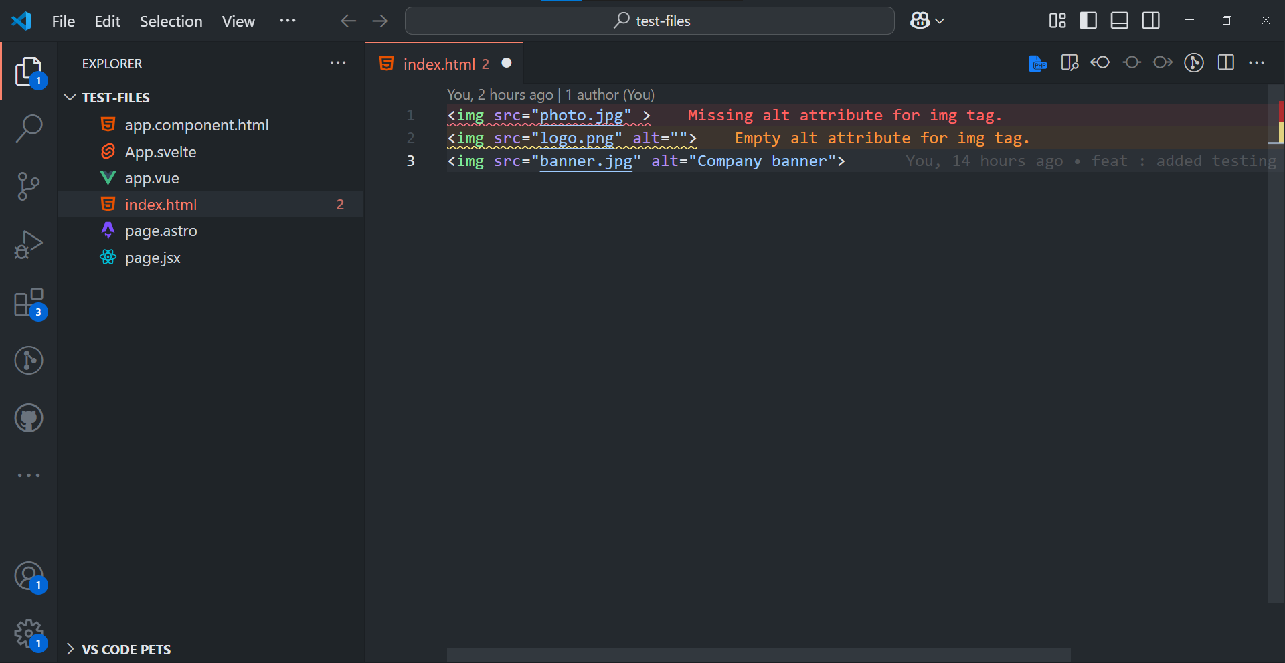
Task: Toggle file blame annotations icon
Action: pyautogui.click(x=1194, y=63)
